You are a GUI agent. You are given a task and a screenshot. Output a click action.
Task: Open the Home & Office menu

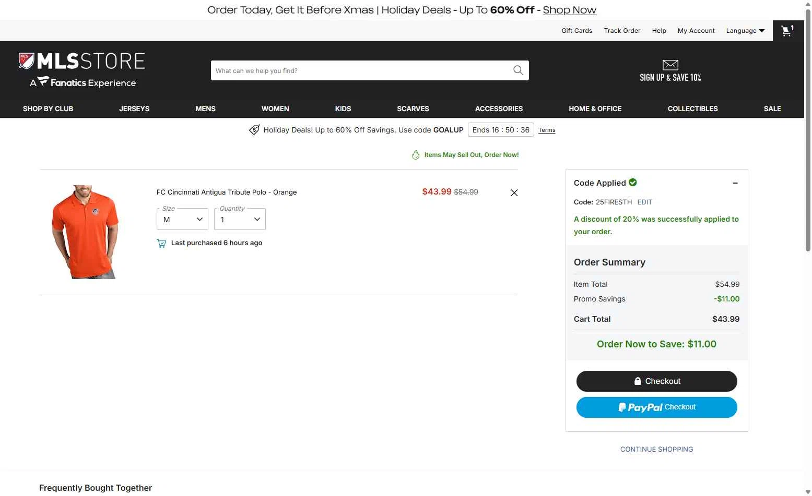(595, 108)
